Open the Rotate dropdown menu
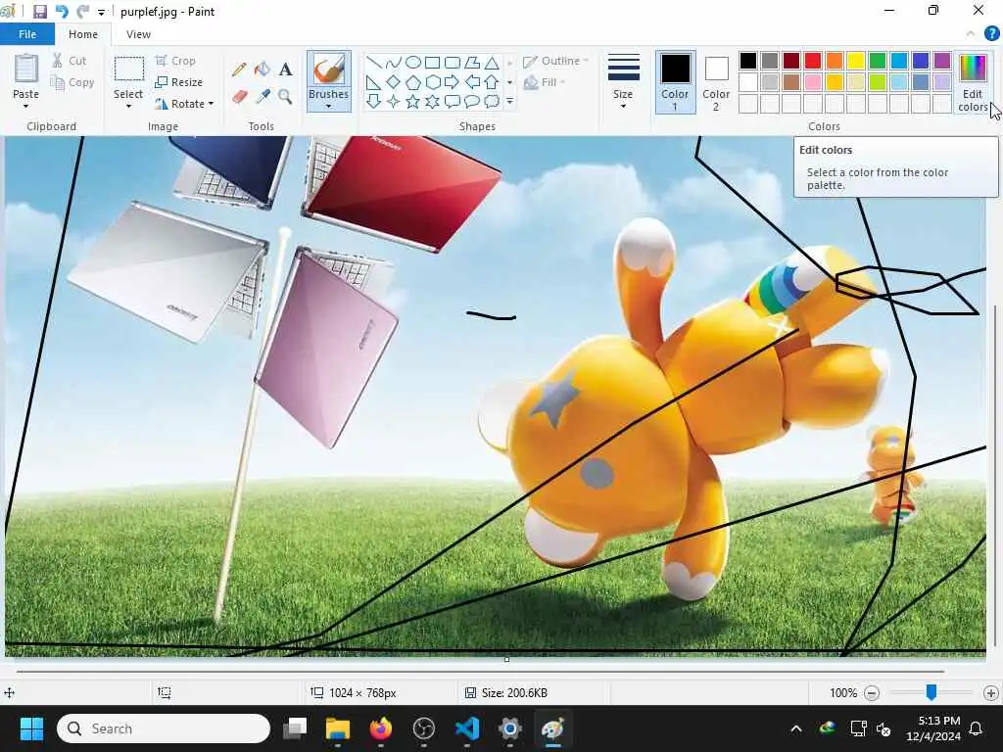The image size is (1003, 752). 184,104
